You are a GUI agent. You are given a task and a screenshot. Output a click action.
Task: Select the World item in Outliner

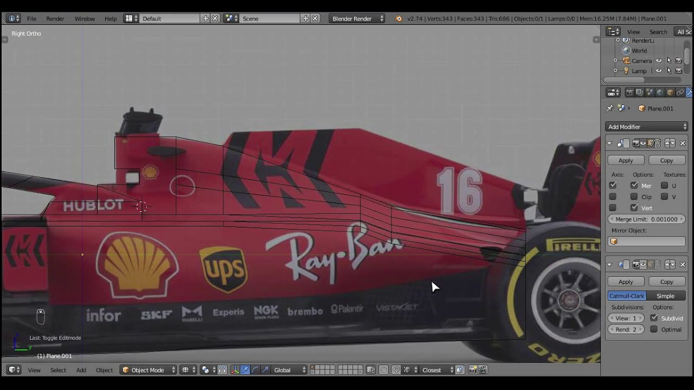(639, 50)
